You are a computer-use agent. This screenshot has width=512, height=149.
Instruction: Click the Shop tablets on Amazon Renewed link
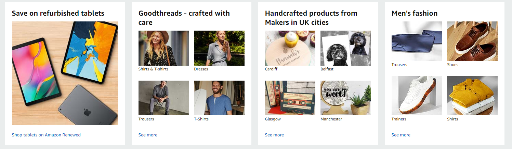tap(46, 135)
